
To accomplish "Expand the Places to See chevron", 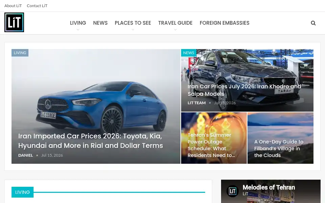I will (133, 30).
